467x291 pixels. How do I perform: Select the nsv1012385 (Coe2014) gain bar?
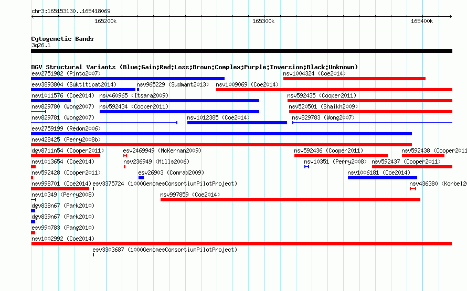[237, 123]
